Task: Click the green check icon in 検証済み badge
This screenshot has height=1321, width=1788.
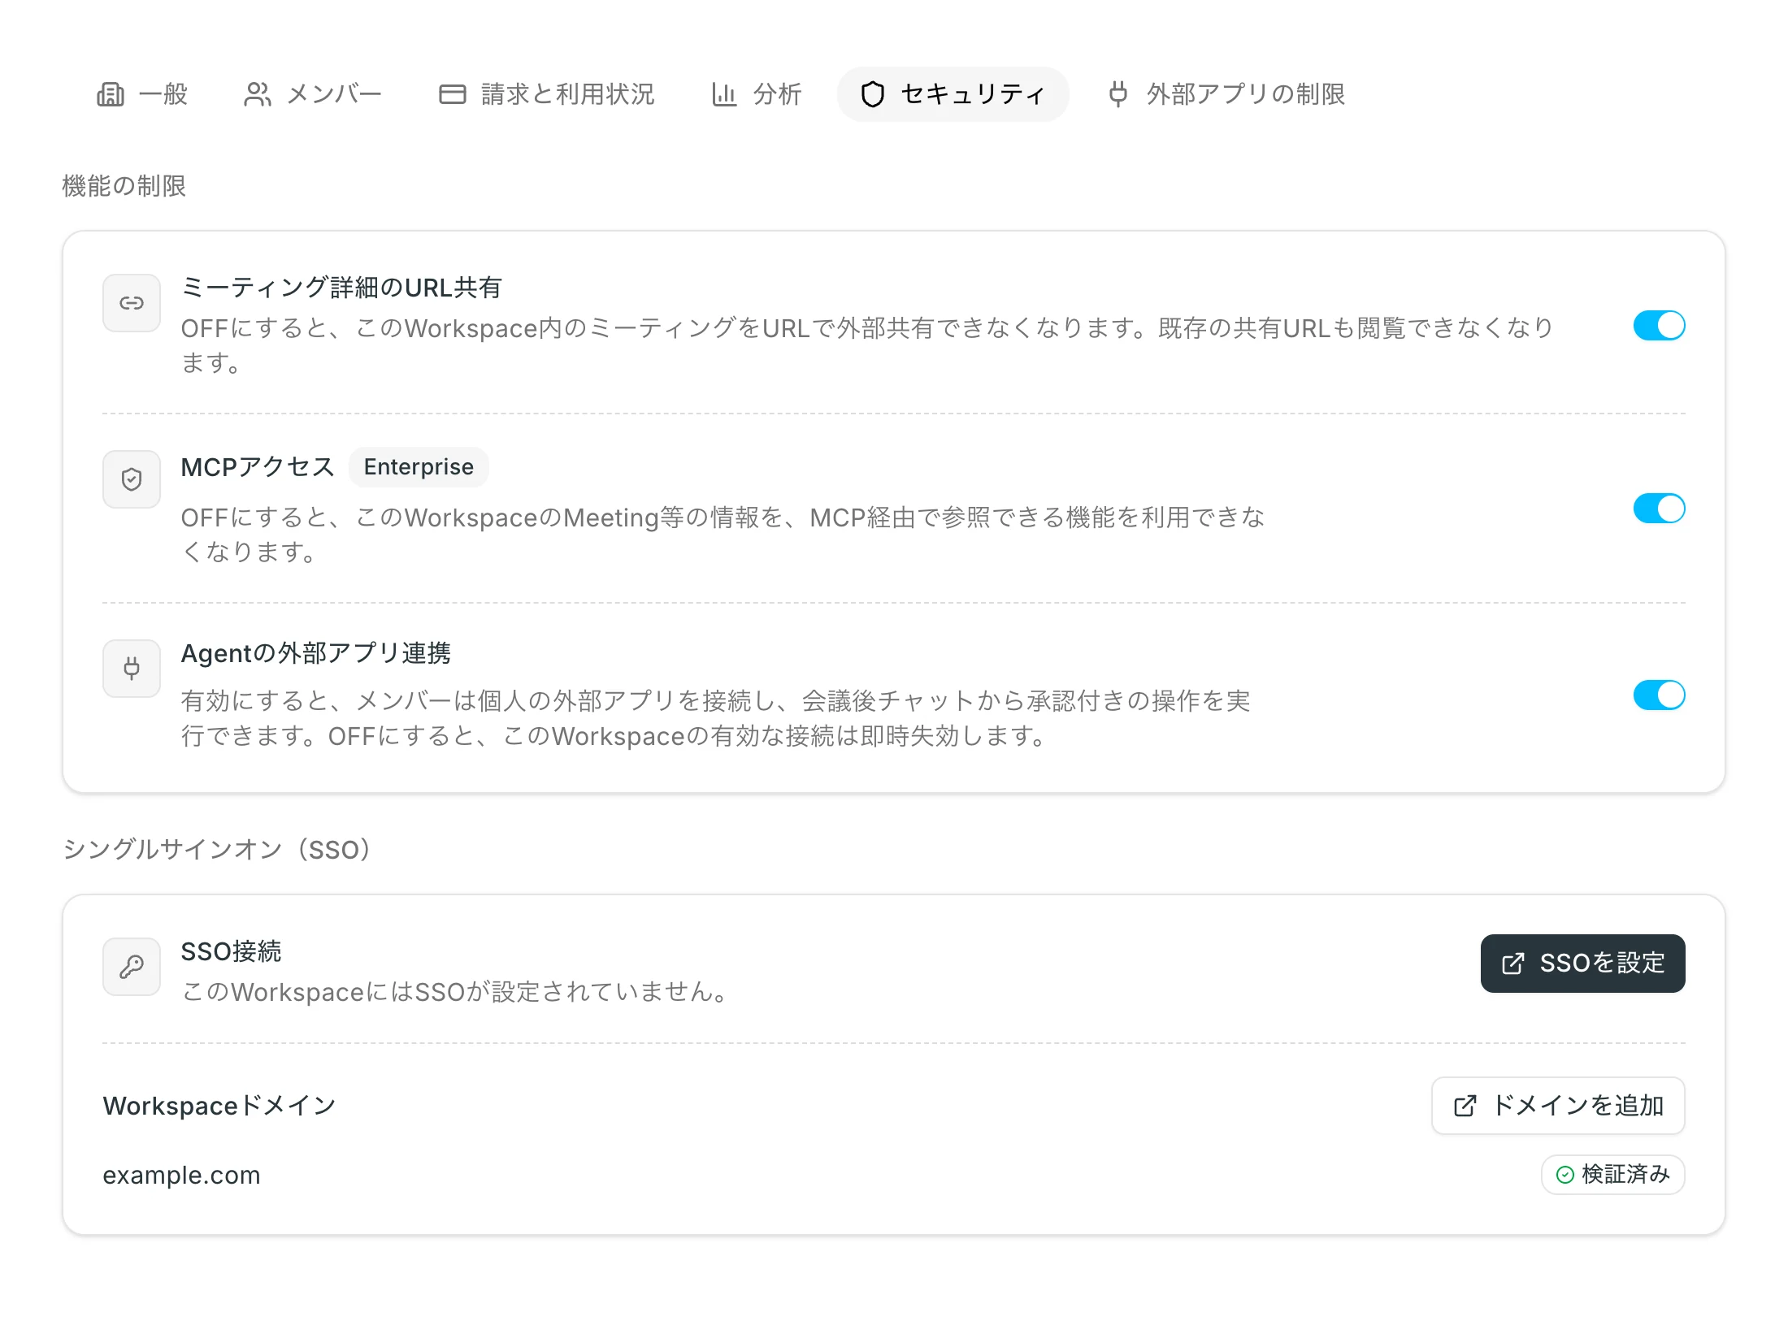Action: pyautogui.click(x=1565, y=1175)
